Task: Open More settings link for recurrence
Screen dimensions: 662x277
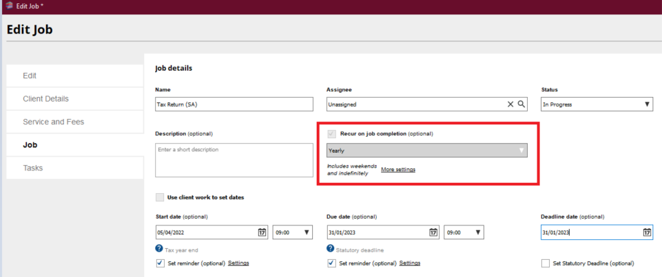Action: [398, 170]
